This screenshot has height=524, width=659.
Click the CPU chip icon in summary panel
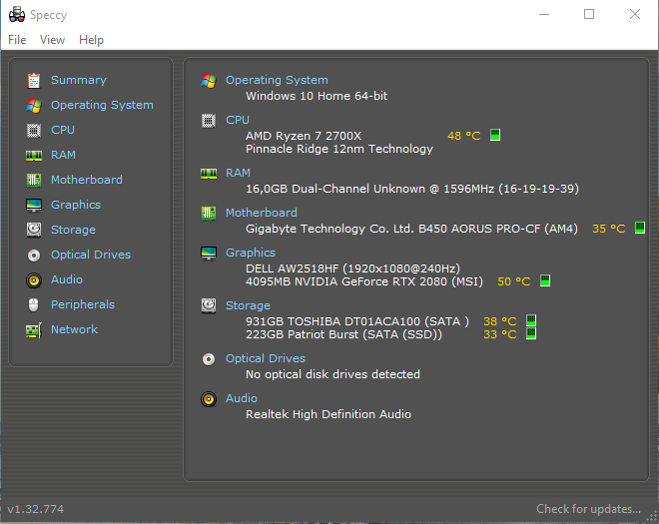point(209,121)
